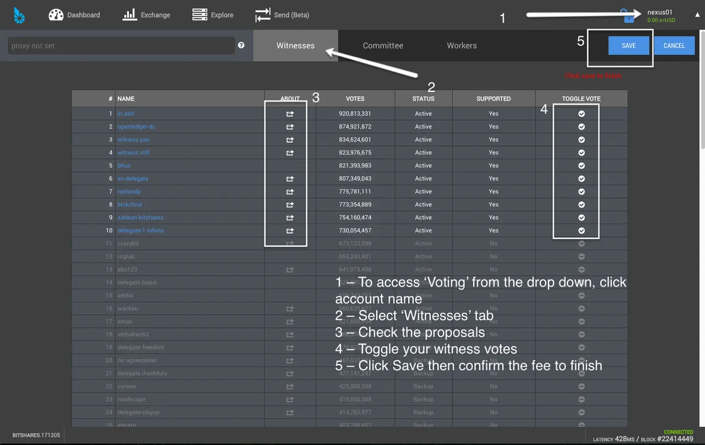Open the openledger-dc witness link
This screenshot has height=445, width=705.
pyautogui.click(x=137, y=127)
